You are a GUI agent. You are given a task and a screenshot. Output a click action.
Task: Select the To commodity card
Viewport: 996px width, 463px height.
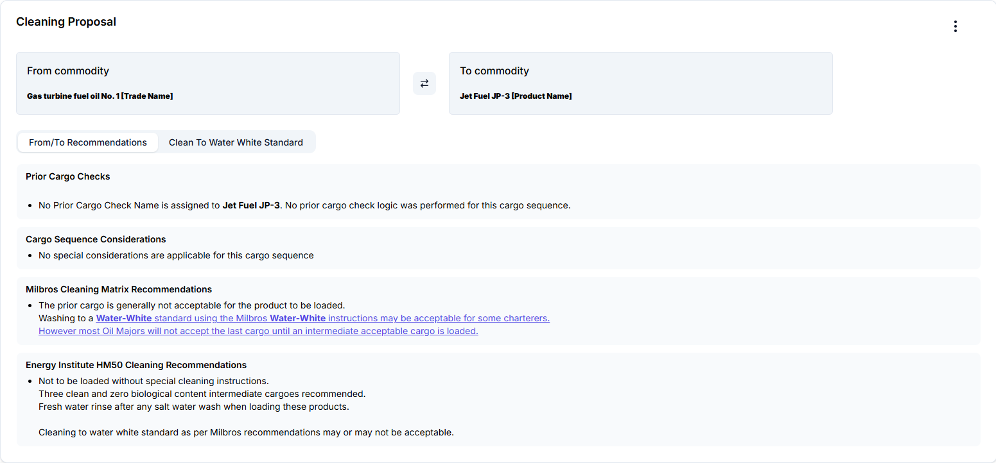[x=641, y=83]
